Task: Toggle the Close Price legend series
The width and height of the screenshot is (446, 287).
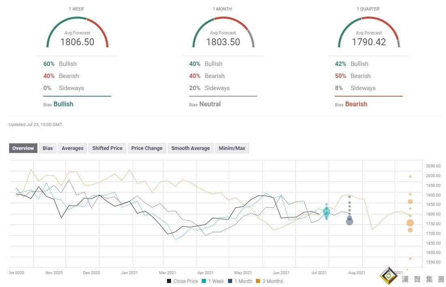Action: point(182,281)
